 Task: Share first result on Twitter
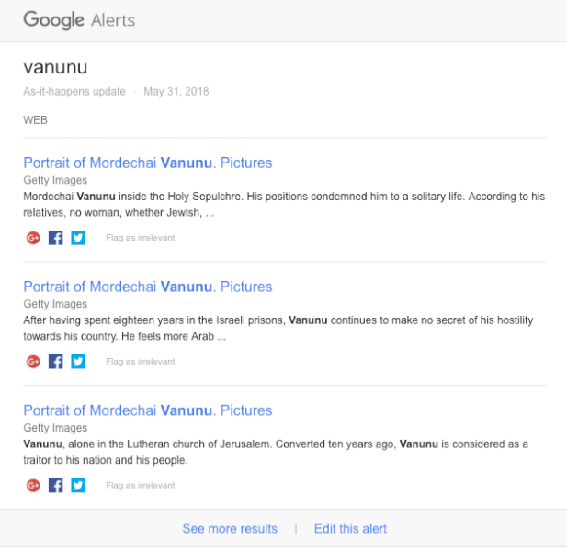78,238
